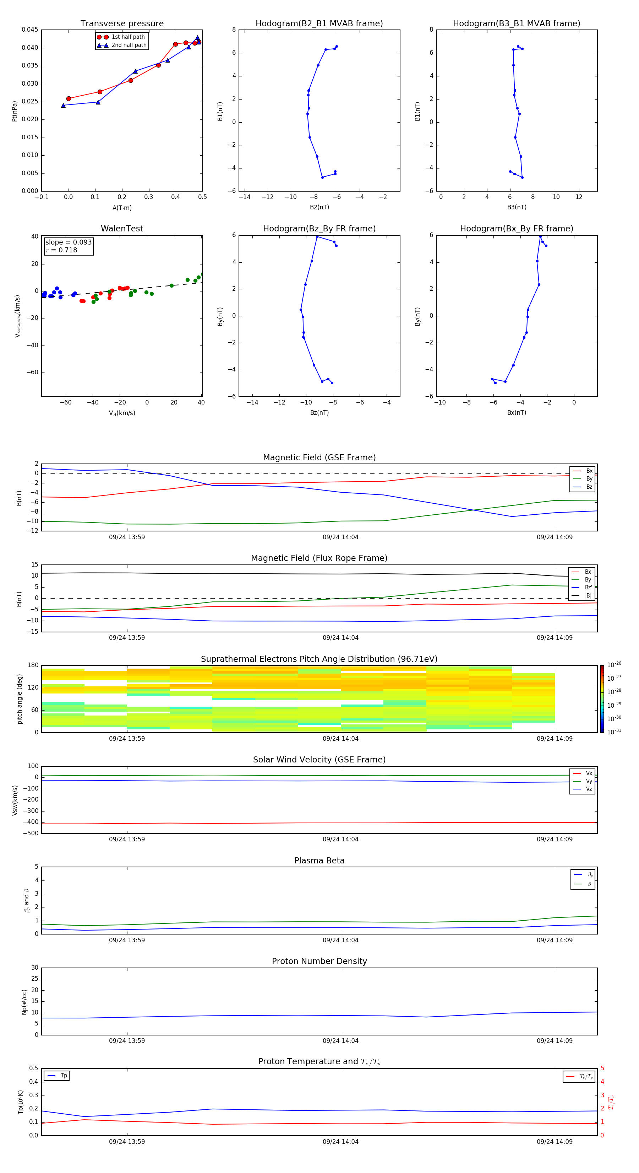Select '2nd half path' legend entry

122,45
